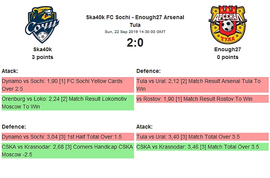Select the 1st Half Total Over 1.5 bet
The image size is (270, 178).
pos(68,137)
